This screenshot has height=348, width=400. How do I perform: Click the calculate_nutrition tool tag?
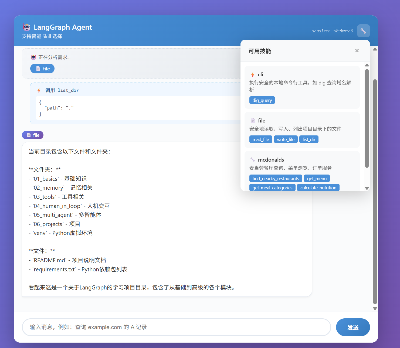(318, 188)
